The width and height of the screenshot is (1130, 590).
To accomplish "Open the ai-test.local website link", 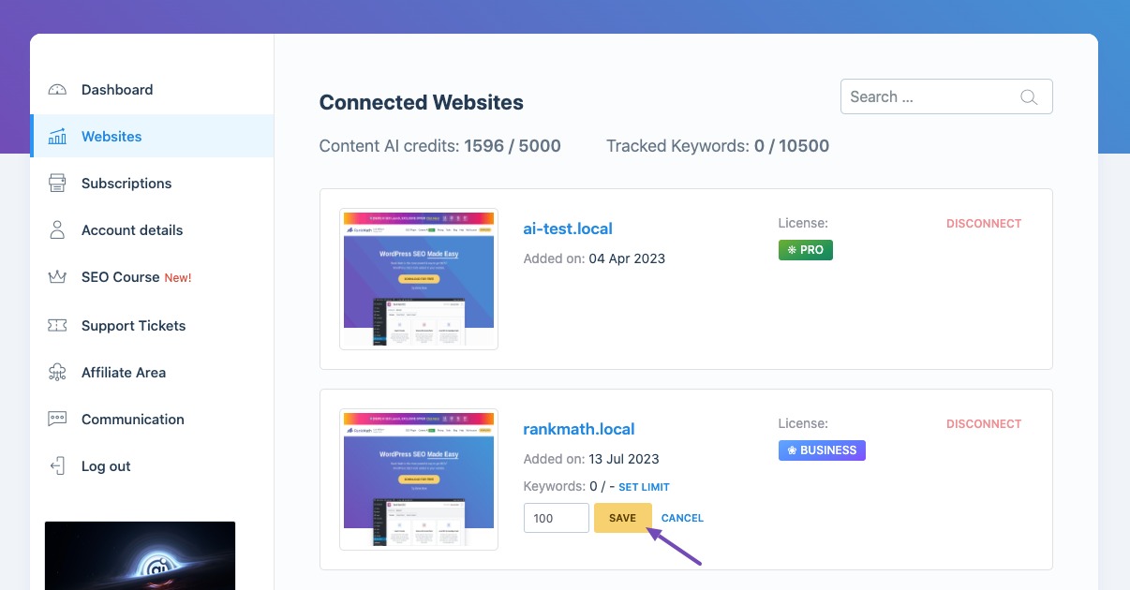I will pyautogui.click(x=568, y=229).
